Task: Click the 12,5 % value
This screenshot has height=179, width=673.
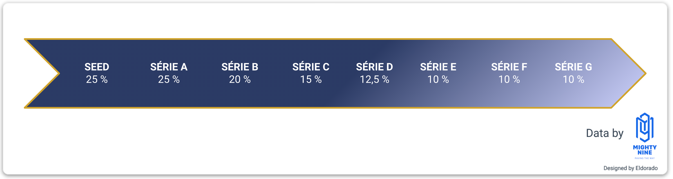Action: point(375,80)
